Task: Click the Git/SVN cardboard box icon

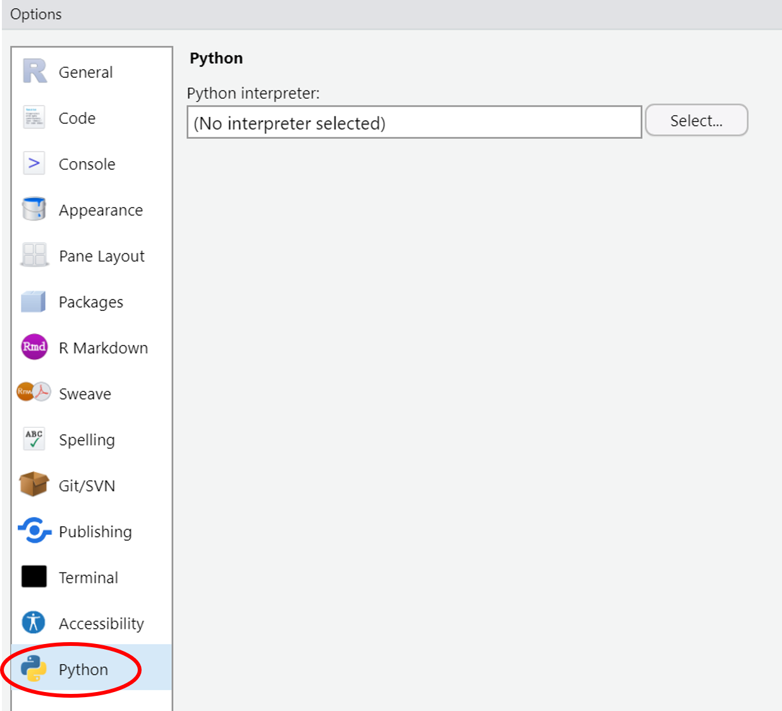Action: point(34,485)
